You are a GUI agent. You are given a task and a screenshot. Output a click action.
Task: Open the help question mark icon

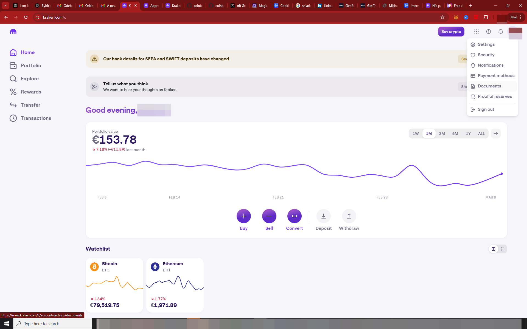click(x=489, y=32)
